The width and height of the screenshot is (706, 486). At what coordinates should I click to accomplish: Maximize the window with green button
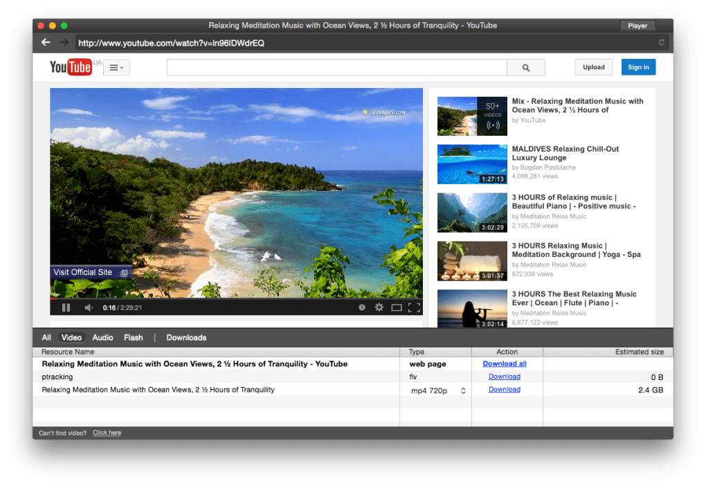64,26
